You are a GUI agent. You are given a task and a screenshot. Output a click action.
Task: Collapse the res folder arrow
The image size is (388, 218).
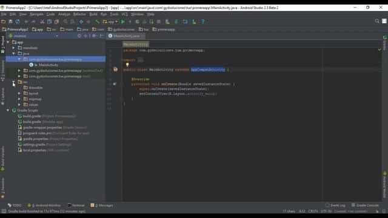(14, 82)
